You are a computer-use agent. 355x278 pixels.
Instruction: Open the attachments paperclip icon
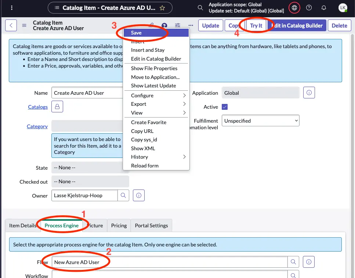151,25
